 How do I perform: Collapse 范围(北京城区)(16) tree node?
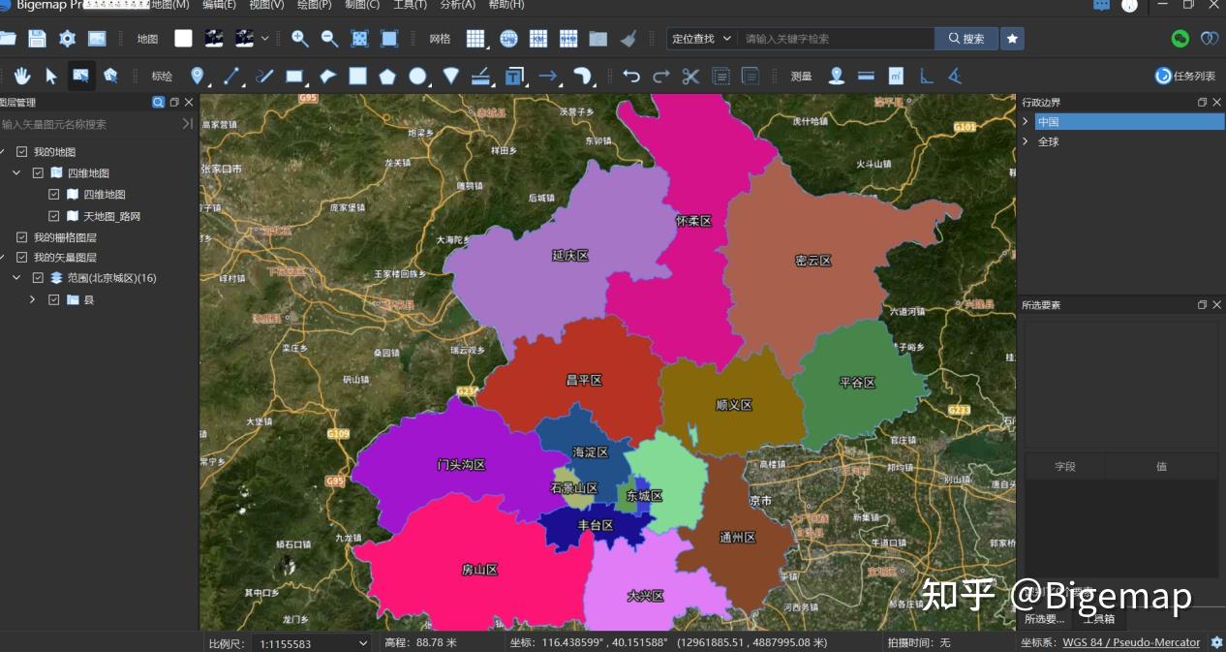pos(16,278)
